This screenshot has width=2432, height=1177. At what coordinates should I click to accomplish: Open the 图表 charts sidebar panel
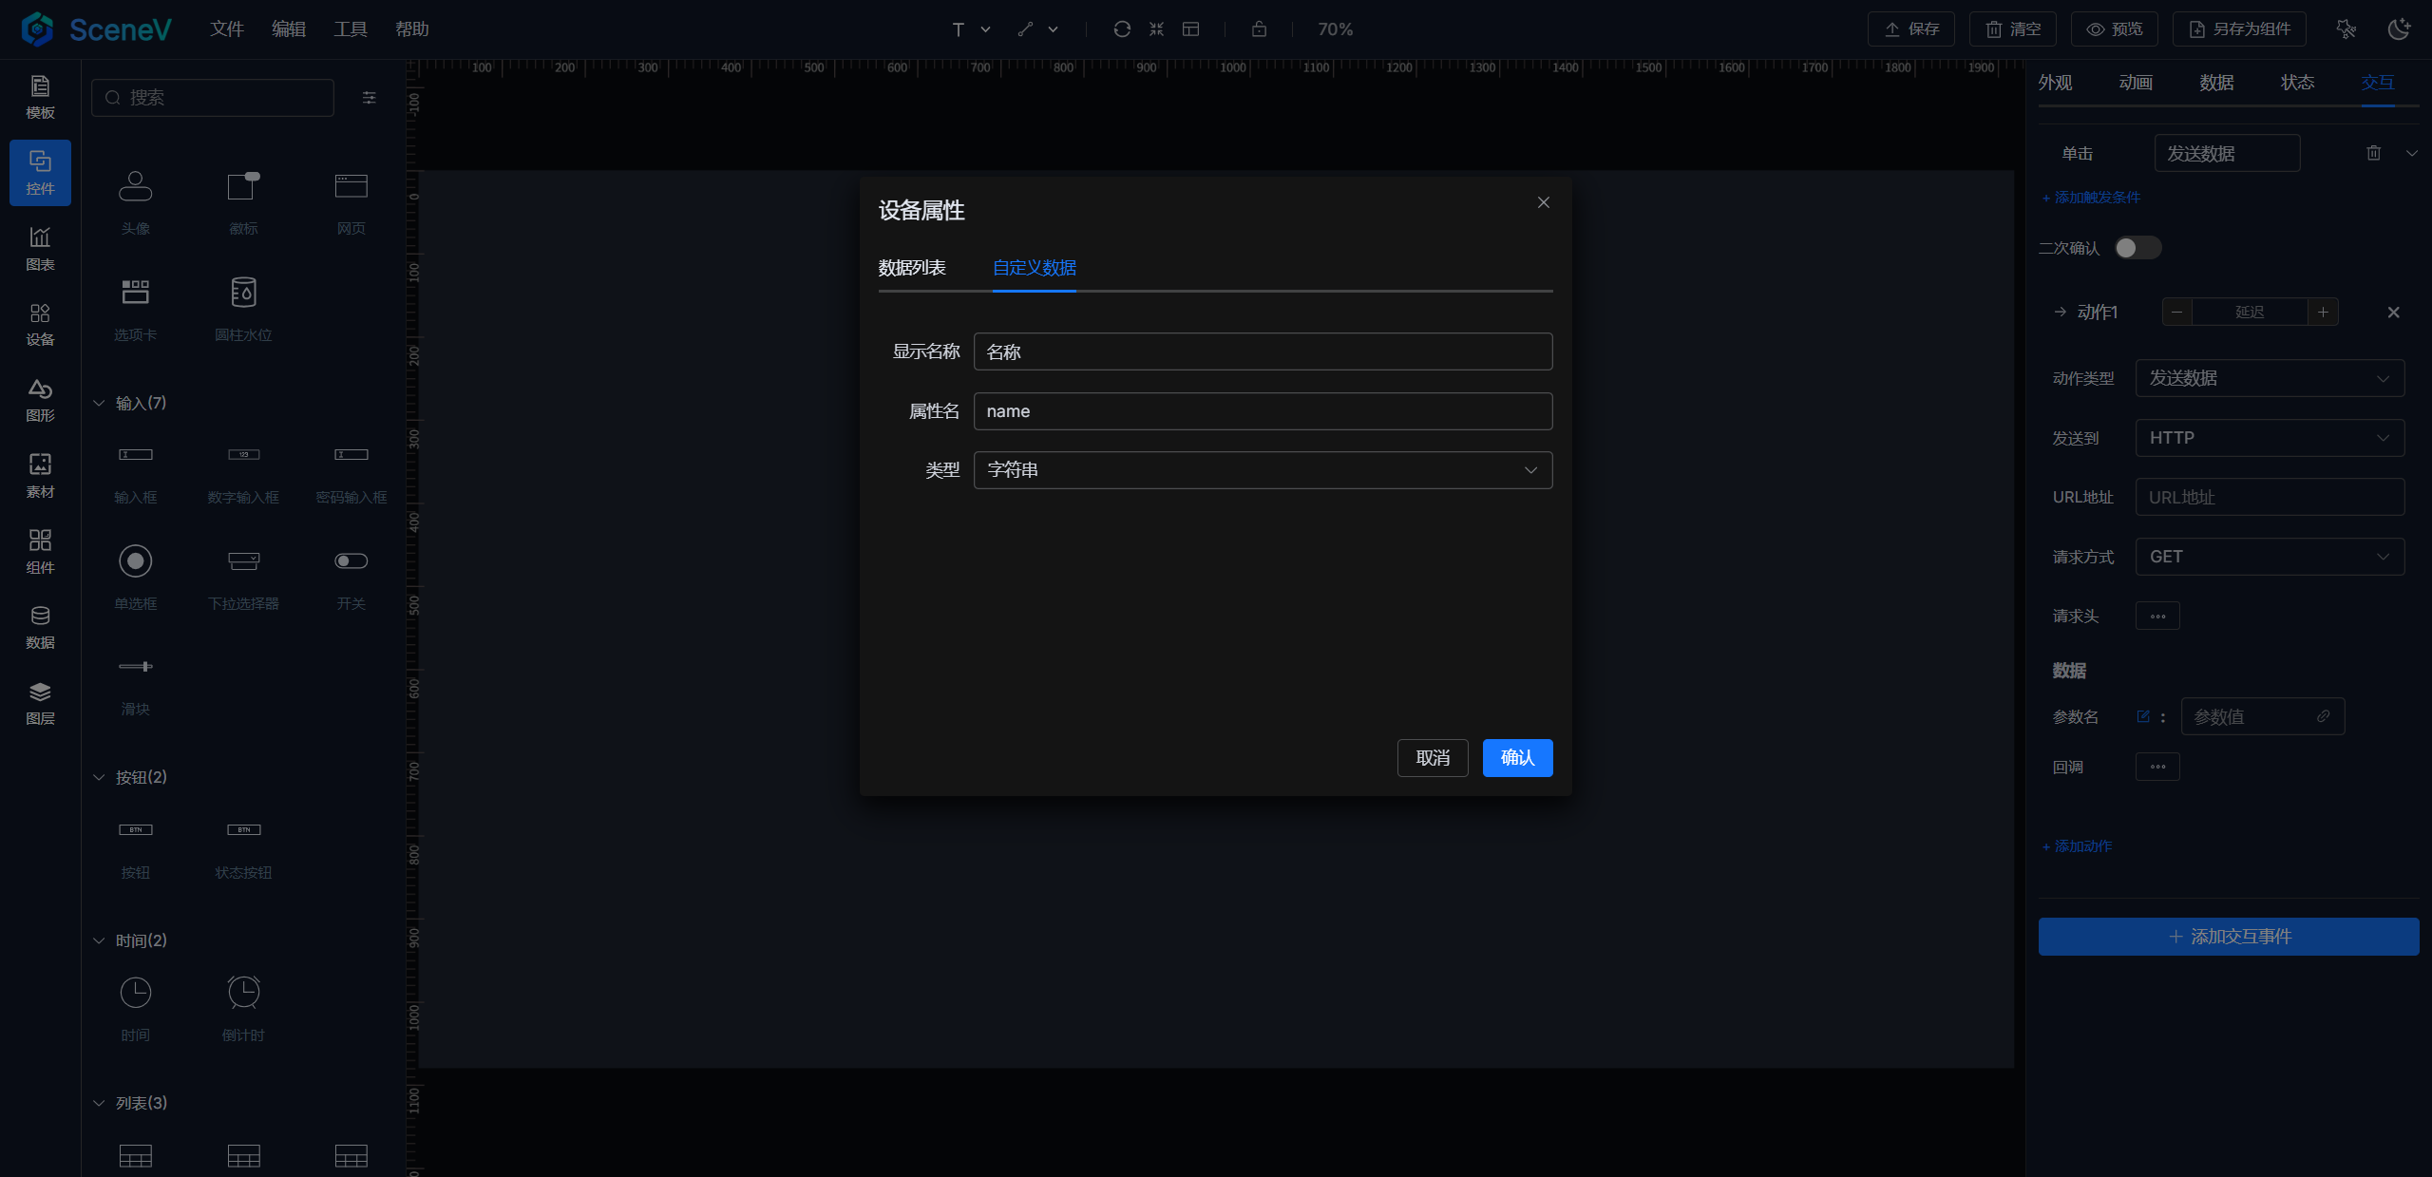tap(40, 248)
